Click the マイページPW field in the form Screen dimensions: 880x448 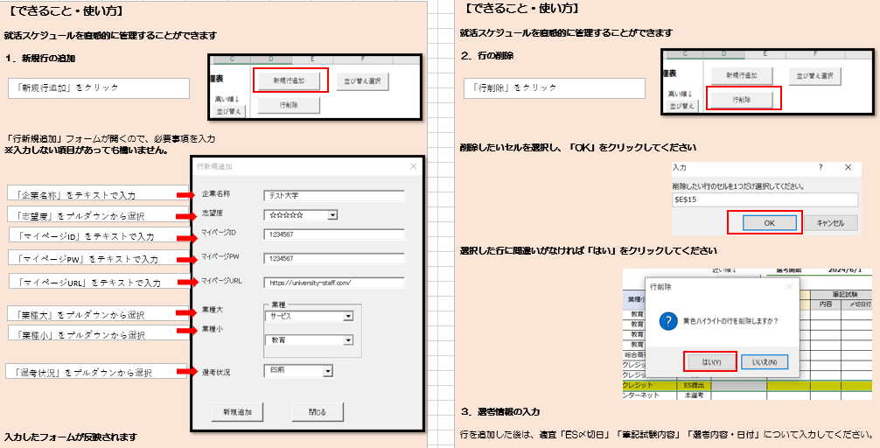click(x=334, y=258)
